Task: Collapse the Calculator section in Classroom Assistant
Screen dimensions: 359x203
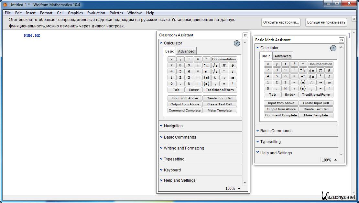Action: tap(173, 43)
